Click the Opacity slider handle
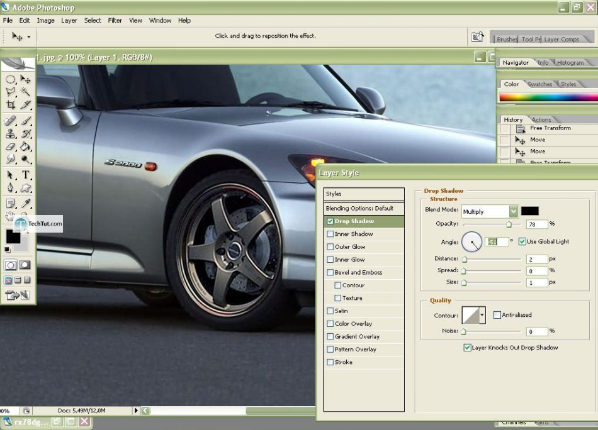The image size is (598, 430). 509,224
